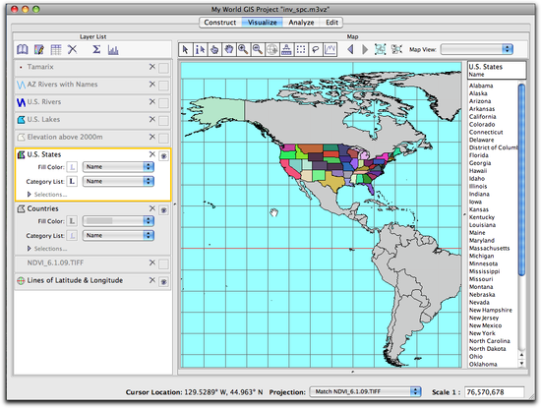Open the Projection dropdown menu
541x408 pixels.
[365, 392]
